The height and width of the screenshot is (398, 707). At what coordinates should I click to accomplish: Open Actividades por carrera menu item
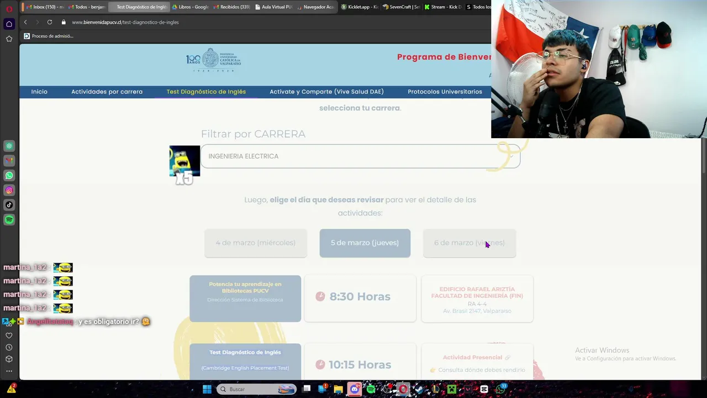(x=107, y=92)
